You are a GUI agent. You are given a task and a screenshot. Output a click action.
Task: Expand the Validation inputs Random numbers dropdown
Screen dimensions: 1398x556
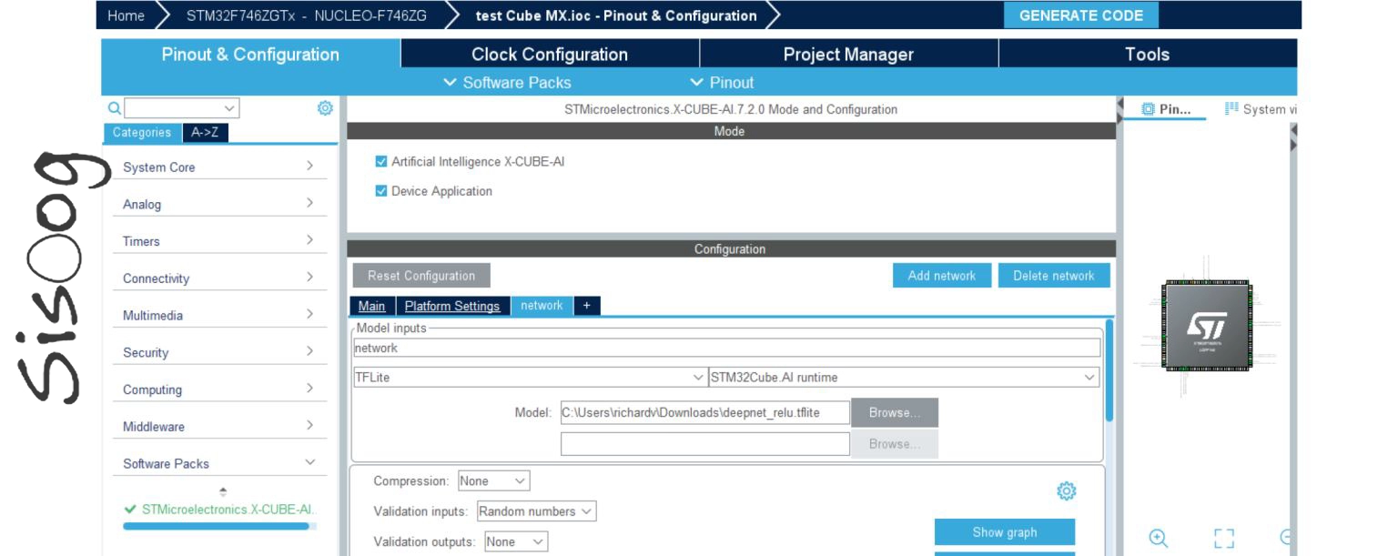tap(536, 511)
